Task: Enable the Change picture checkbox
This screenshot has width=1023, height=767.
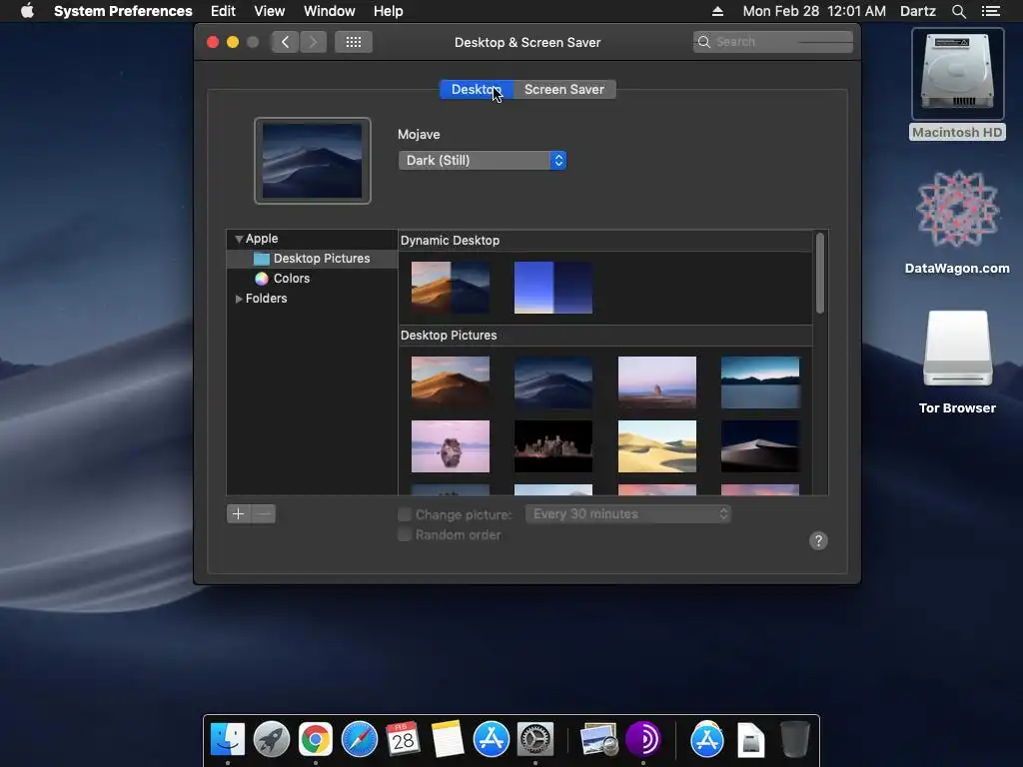Action: click(x=405, y=514)
